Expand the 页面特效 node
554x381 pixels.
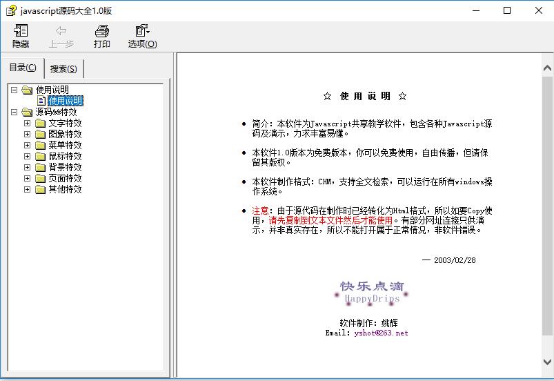(27, 178)
